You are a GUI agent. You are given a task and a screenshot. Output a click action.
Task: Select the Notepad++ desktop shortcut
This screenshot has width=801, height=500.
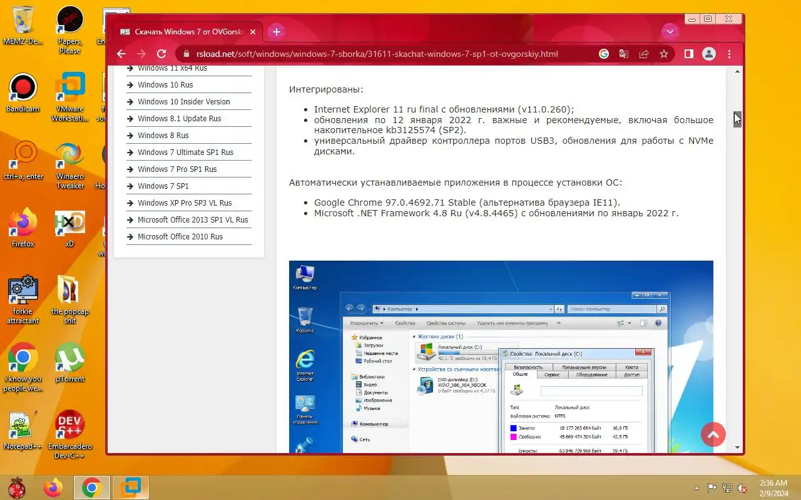point(23,431)
